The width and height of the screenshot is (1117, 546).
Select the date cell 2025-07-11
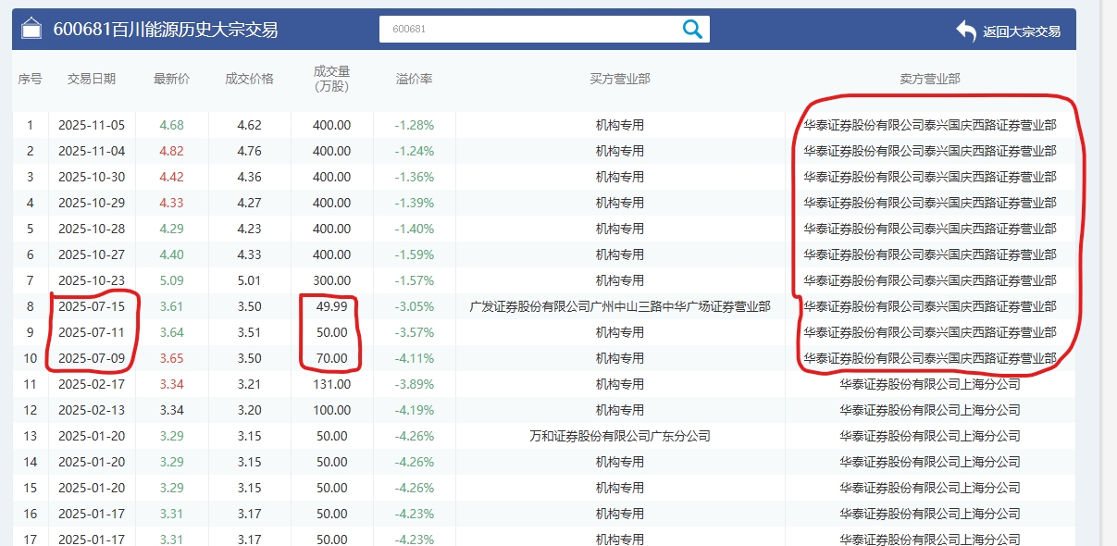click(x=91, y=332)
